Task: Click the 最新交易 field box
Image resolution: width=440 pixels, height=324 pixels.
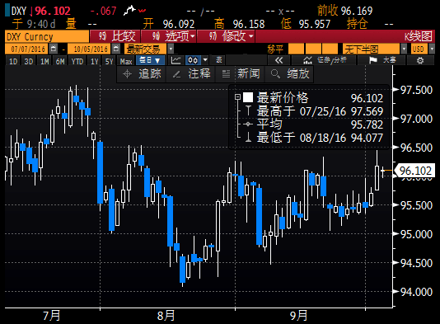Action: click(145, 49)
